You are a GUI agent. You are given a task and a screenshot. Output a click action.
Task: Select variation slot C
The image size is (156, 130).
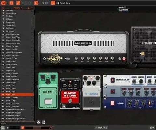click(x=26, y=3)
